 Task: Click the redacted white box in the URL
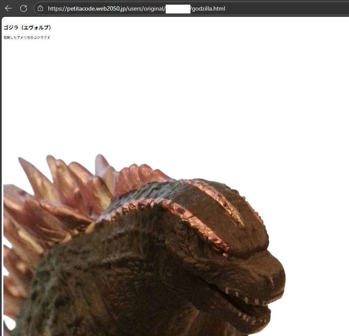point(178,8)
